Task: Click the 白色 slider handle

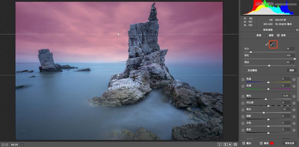Action: pos(268,126)
